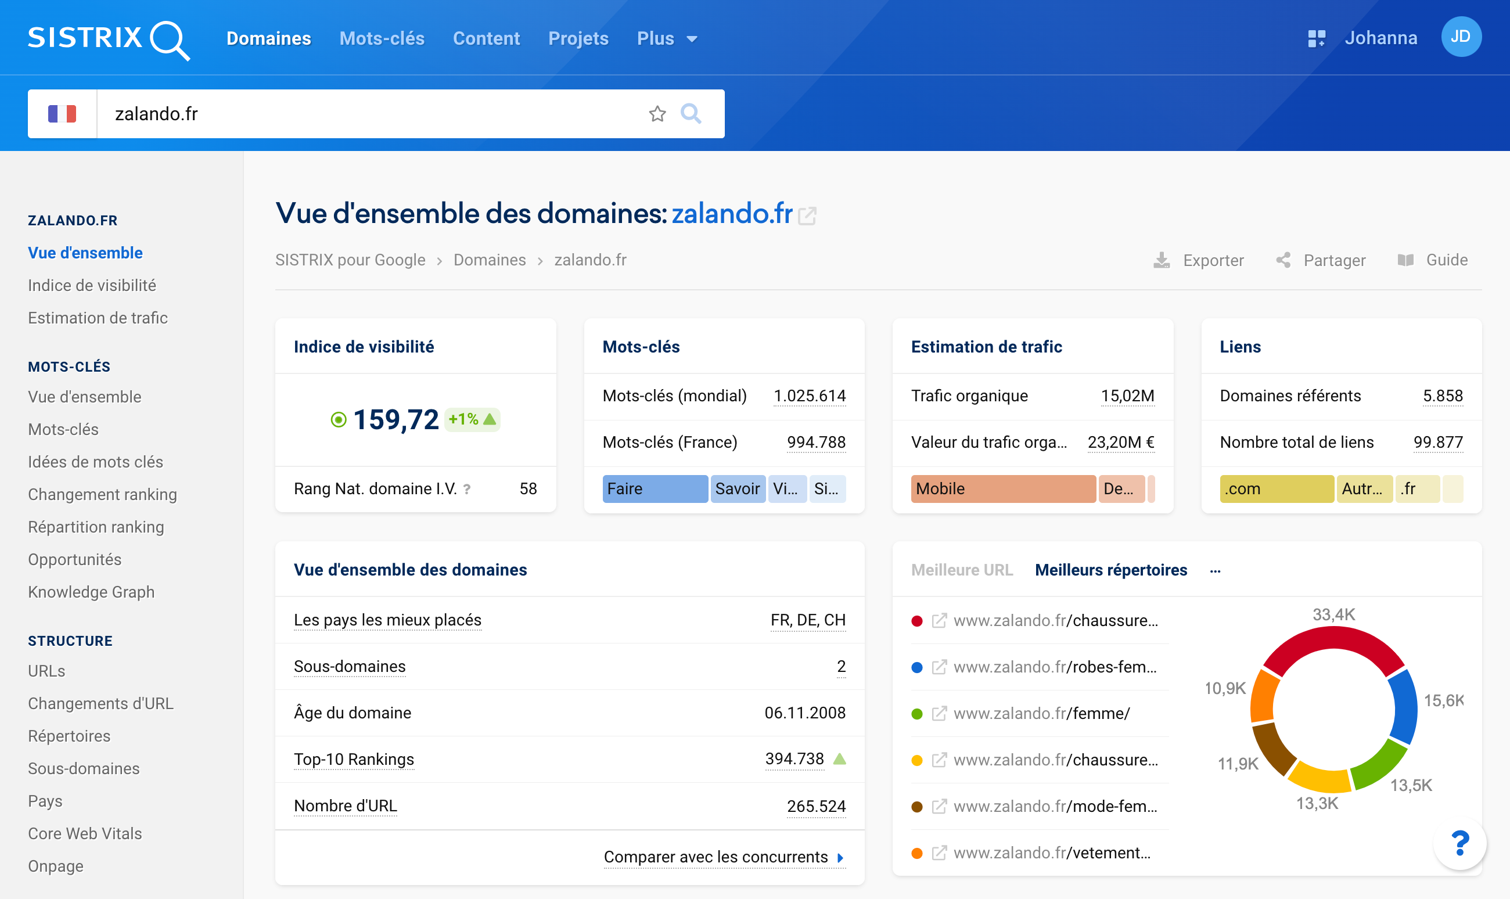Click the help question mark near Rang Nat.
The image size is (1510, 899).
pos(467,490)
